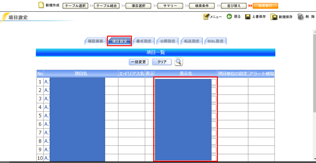
Task: Click the 項目一覧 blue title bar
Action: point(155,53)
